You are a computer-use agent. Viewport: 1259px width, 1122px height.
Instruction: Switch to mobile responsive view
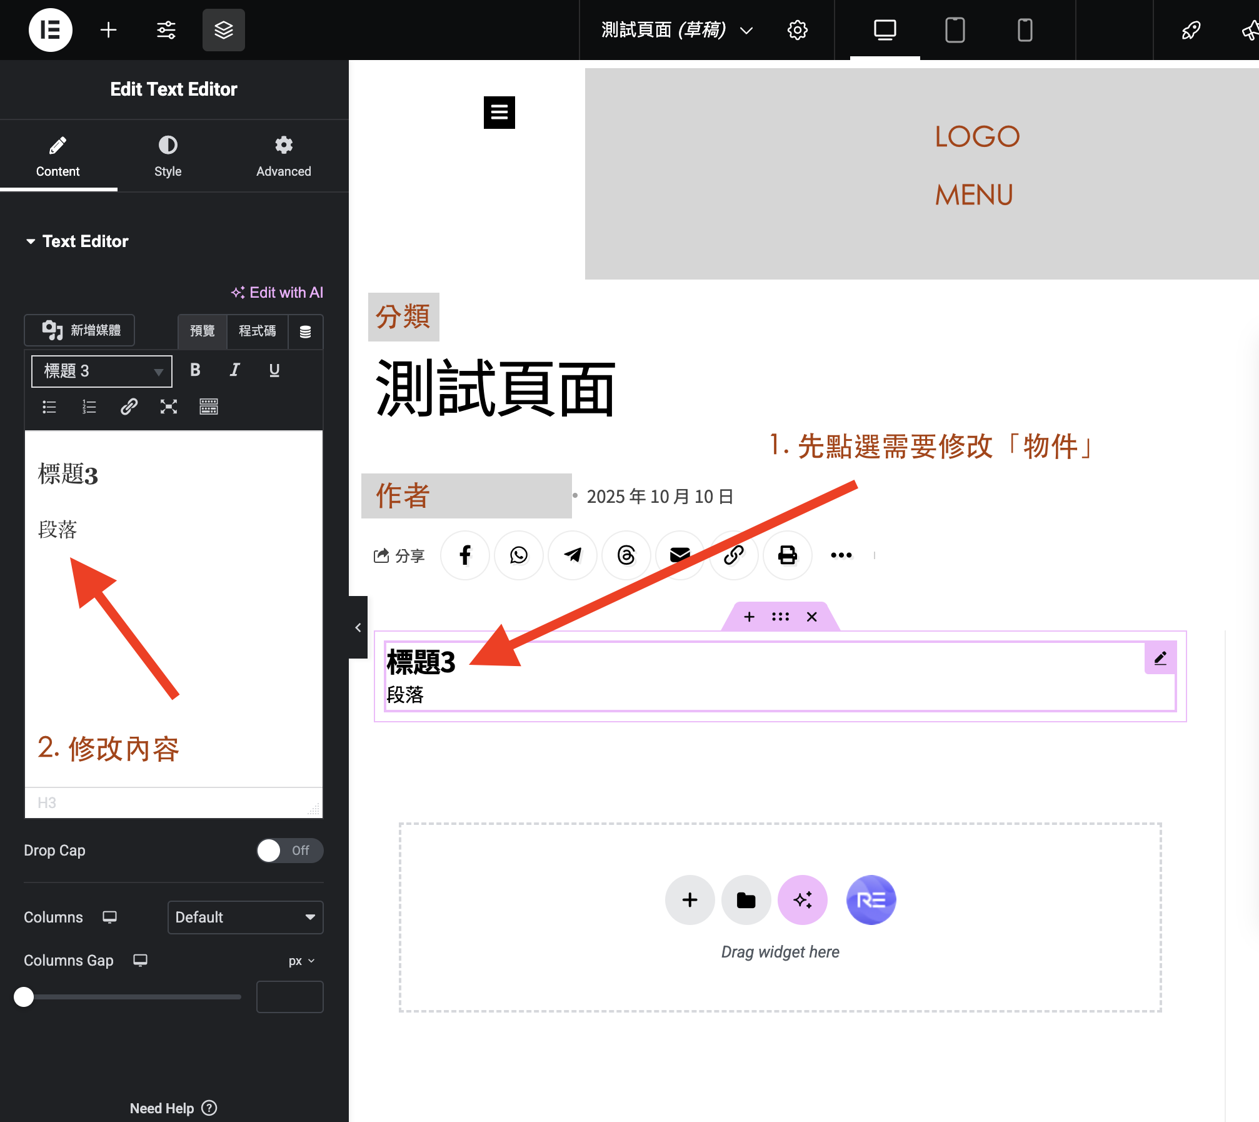[x=1025, y=30]
